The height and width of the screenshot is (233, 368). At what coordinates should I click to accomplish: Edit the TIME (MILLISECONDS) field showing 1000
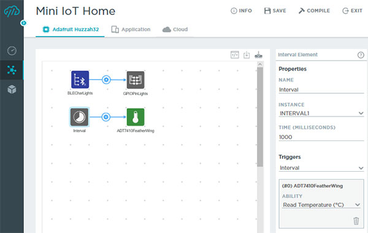(321, 137)
